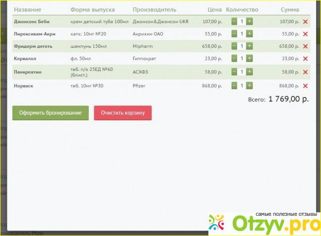Click manufacturer Гиппократ
This screenshot has height=236, width=321.
point(144,59)
